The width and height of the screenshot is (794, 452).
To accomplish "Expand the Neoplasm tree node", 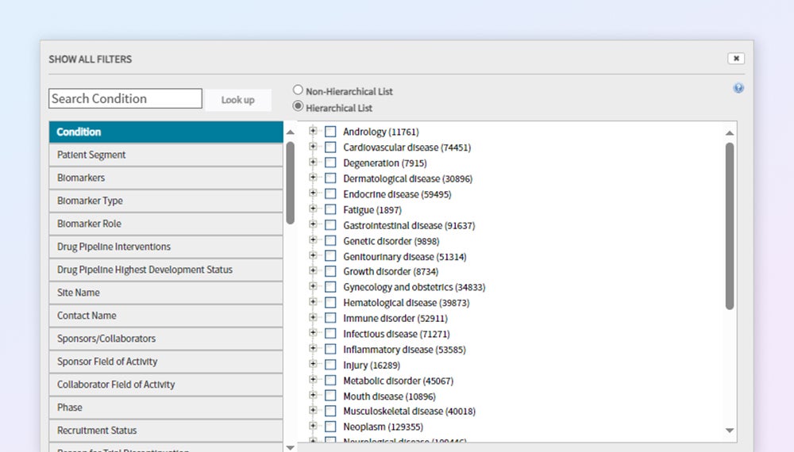I will (x=313, y=427).
